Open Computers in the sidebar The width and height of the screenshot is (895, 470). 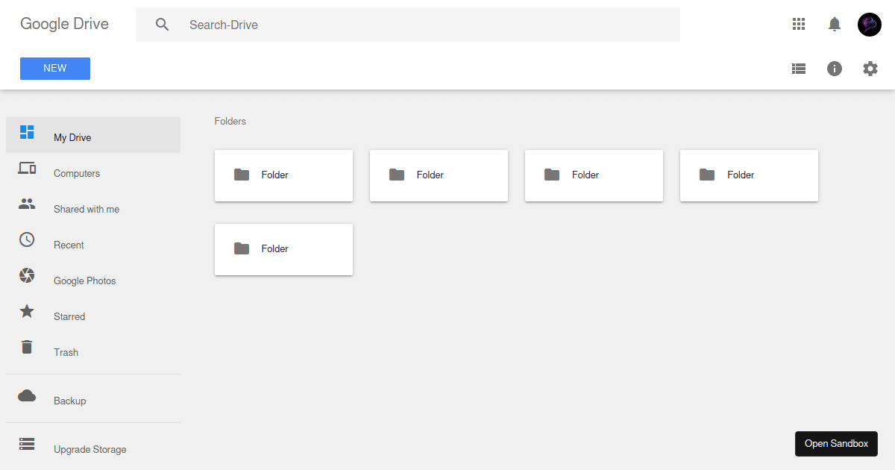click(76, 173)
